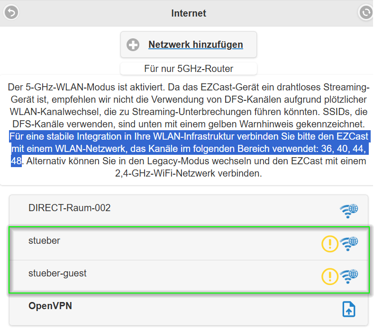This screenshot has width=374, height=329.
Task: Click the OpenVPN file upload icon
Action: point(349,309)
